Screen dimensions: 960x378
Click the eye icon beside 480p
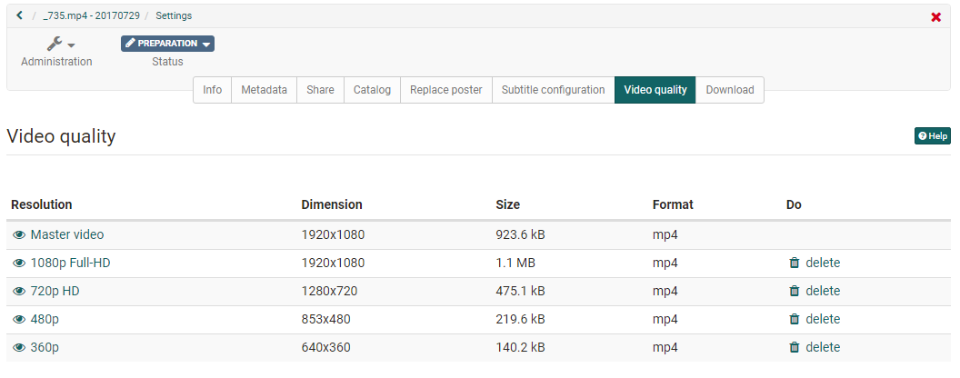pyautogui.click(x=19, y=319)
